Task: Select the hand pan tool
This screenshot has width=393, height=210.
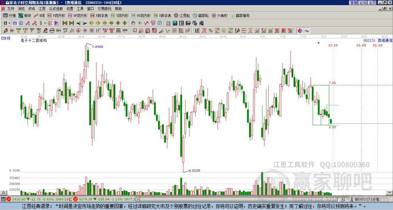Action: pyautogui.click(x=133, y=23)
